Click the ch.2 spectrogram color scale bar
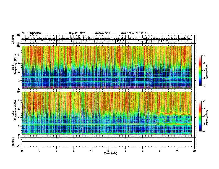The width and height of the screenshot is (219, 169). 200,116
